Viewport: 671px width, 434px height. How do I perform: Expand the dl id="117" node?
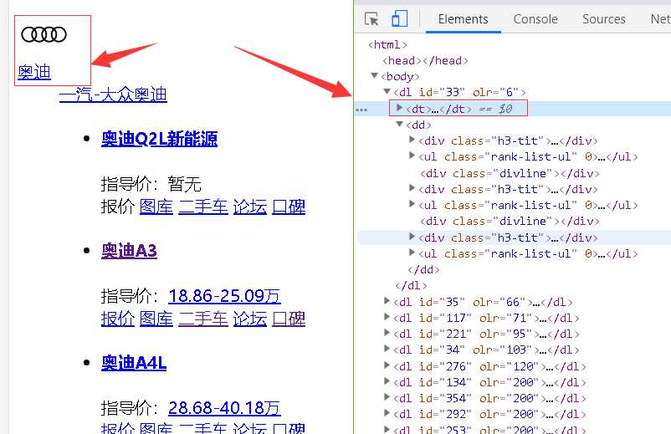387,317
